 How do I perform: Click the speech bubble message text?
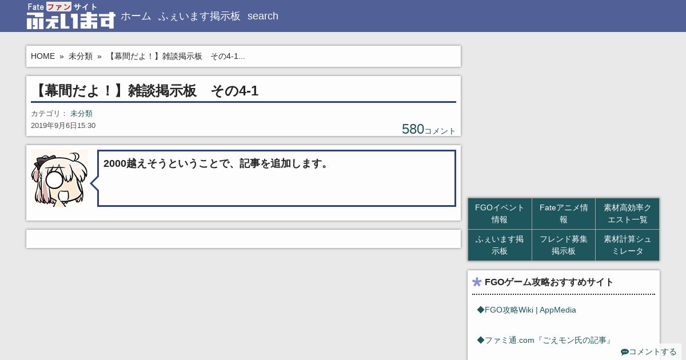point(217,163)
